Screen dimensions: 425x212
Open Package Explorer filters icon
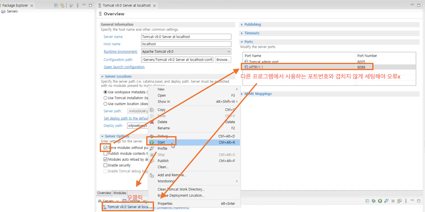pyautogui.click(x=71, y=5)
